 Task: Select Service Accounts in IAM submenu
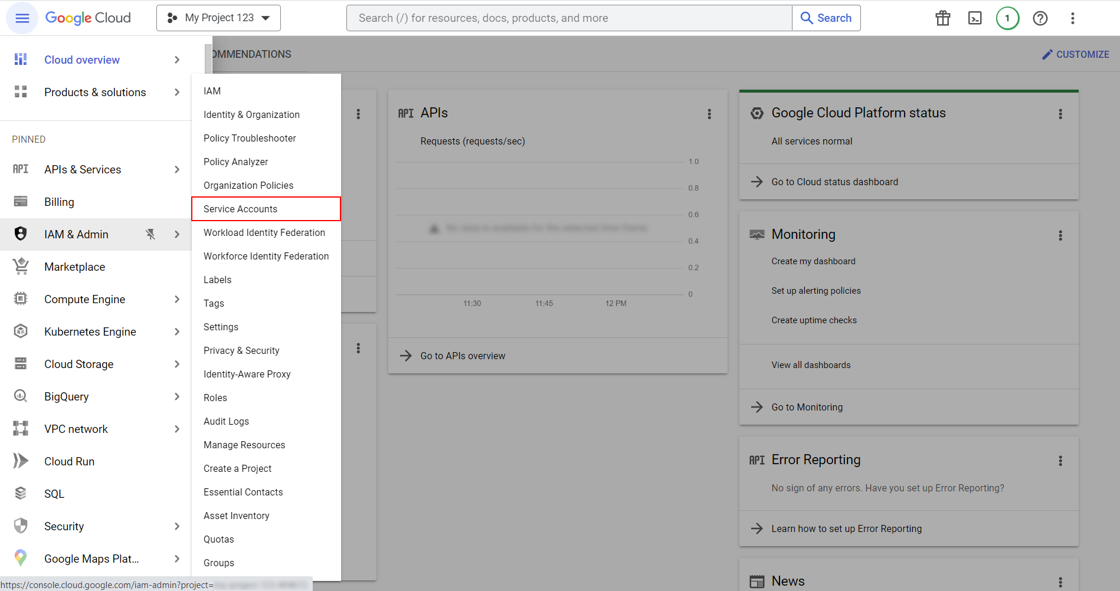(x=266, y=209)
